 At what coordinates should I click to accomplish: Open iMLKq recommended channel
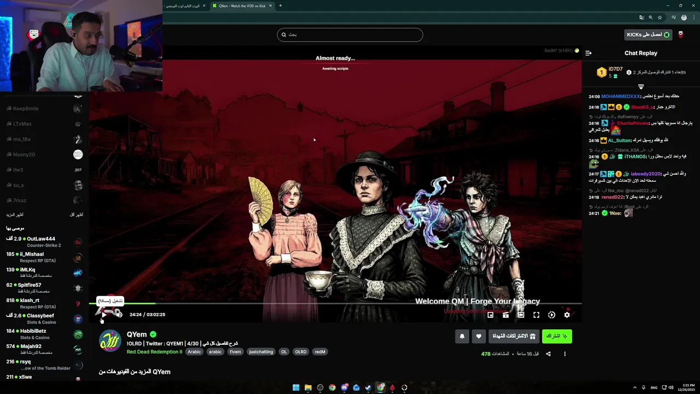[45, 273]
